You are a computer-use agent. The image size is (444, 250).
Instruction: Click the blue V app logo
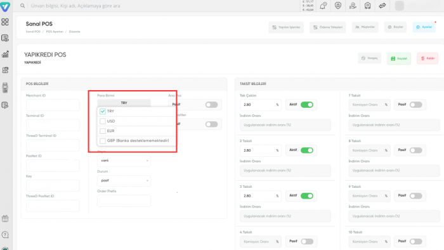[5, 6]
